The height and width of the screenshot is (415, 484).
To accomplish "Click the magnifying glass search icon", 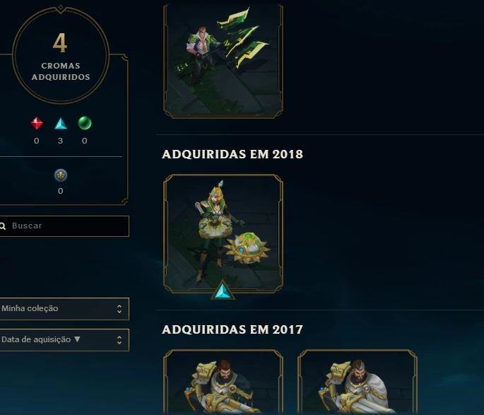I will tap(3, 226).
